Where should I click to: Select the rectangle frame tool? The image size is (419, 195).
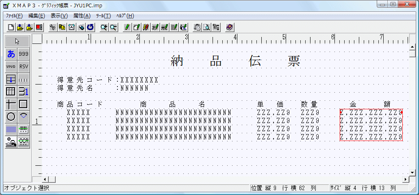click(x=24, y=104)
